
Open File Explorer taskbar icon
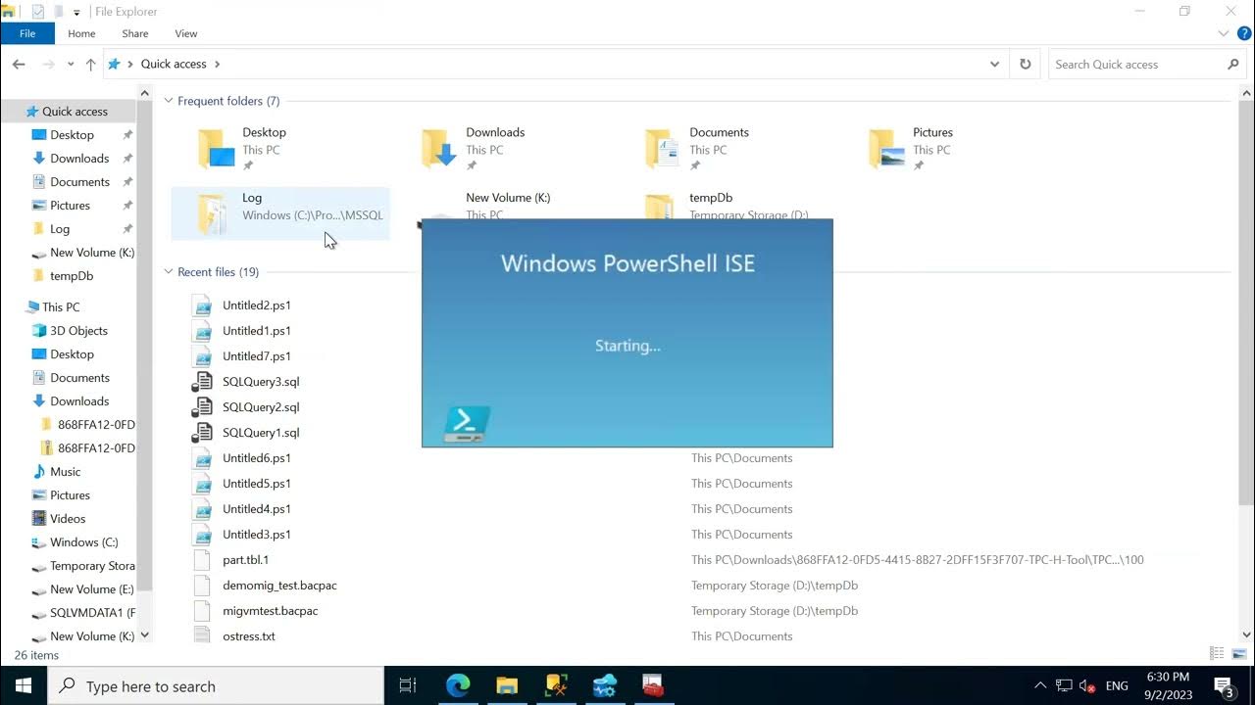(x=507, y=685)
